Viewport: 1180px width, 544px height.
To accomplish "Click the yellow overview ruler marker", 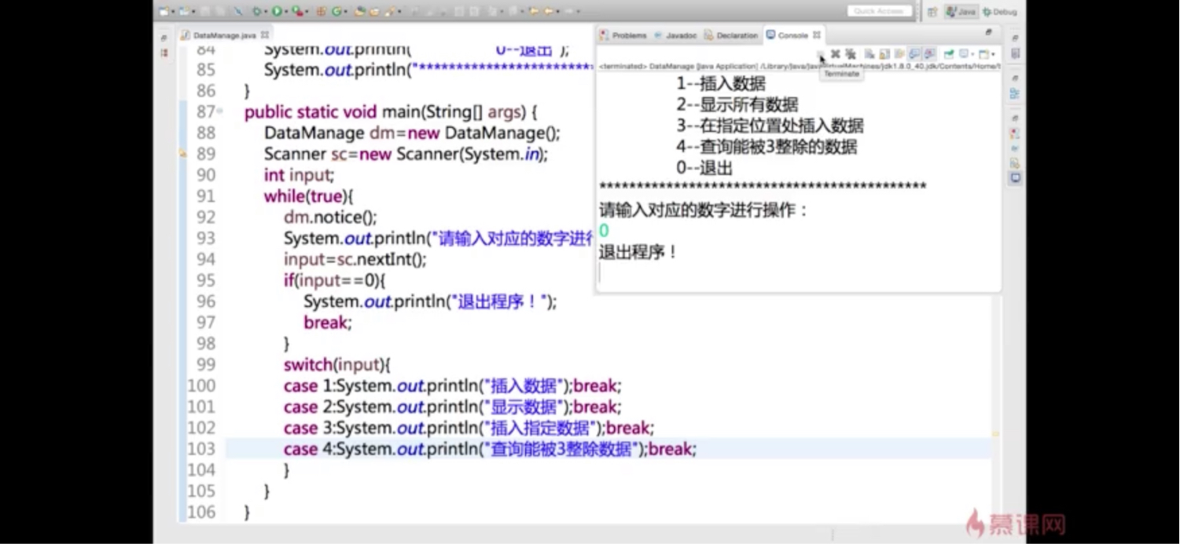I will [995, 433].
